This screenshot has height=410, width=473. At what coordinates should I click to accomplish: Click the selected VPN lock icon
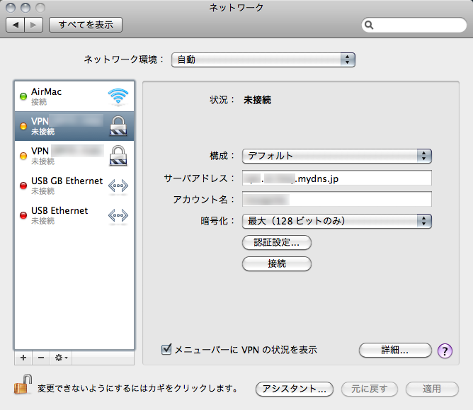point(118,125)
